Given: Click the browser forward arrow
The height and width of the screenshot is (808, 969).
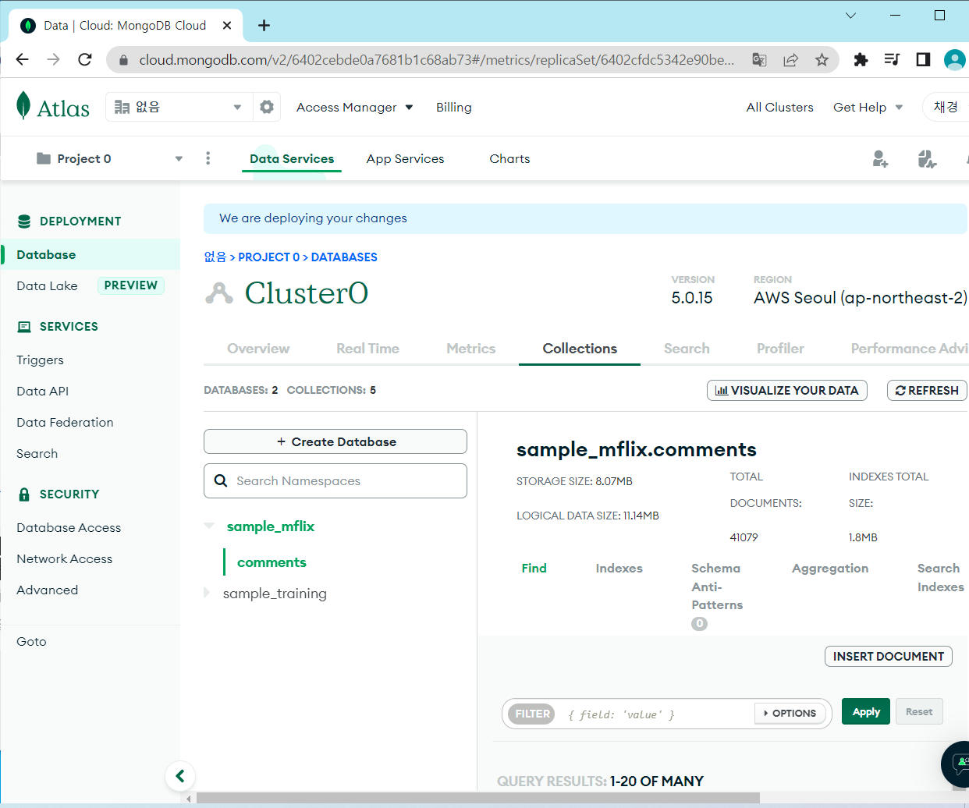Looking at the screenshot, I should click(x=53, y=59).
